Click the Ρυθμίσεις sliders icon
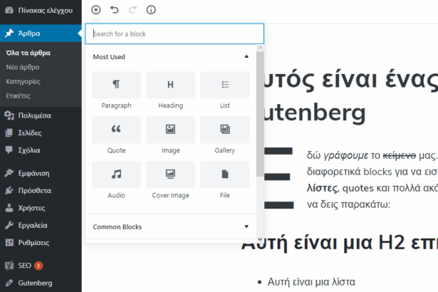Image resolution: width=438 pixels, height=292 pixels. pos(9,243)
